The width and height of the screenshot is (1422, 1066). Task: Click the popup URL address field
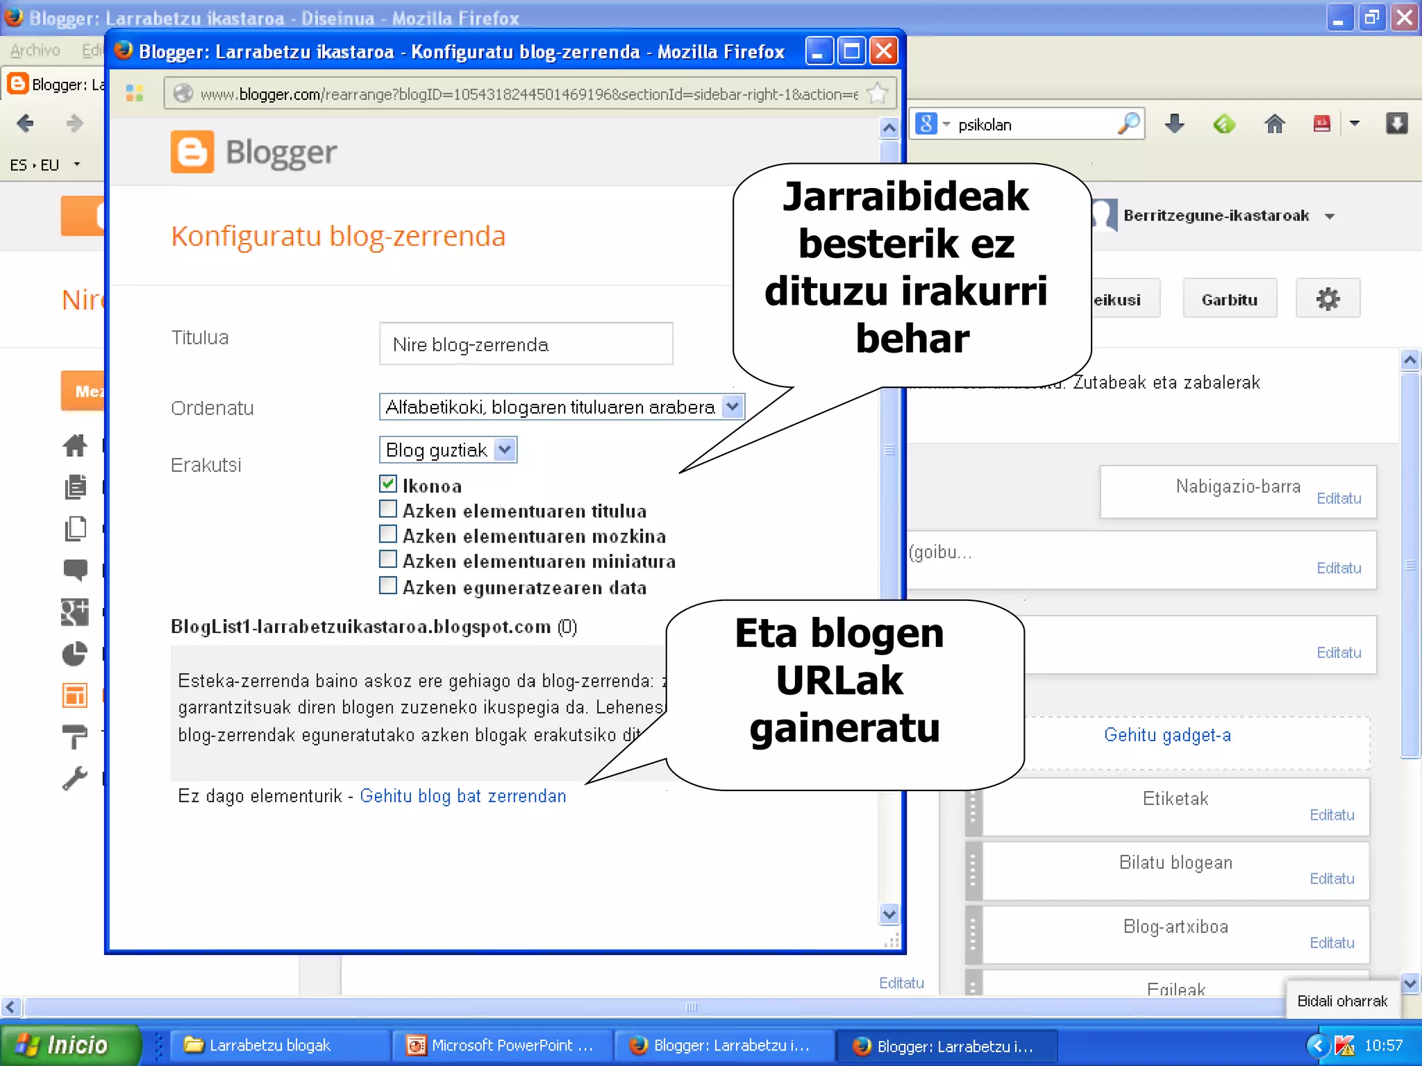(x=529, y=94)
